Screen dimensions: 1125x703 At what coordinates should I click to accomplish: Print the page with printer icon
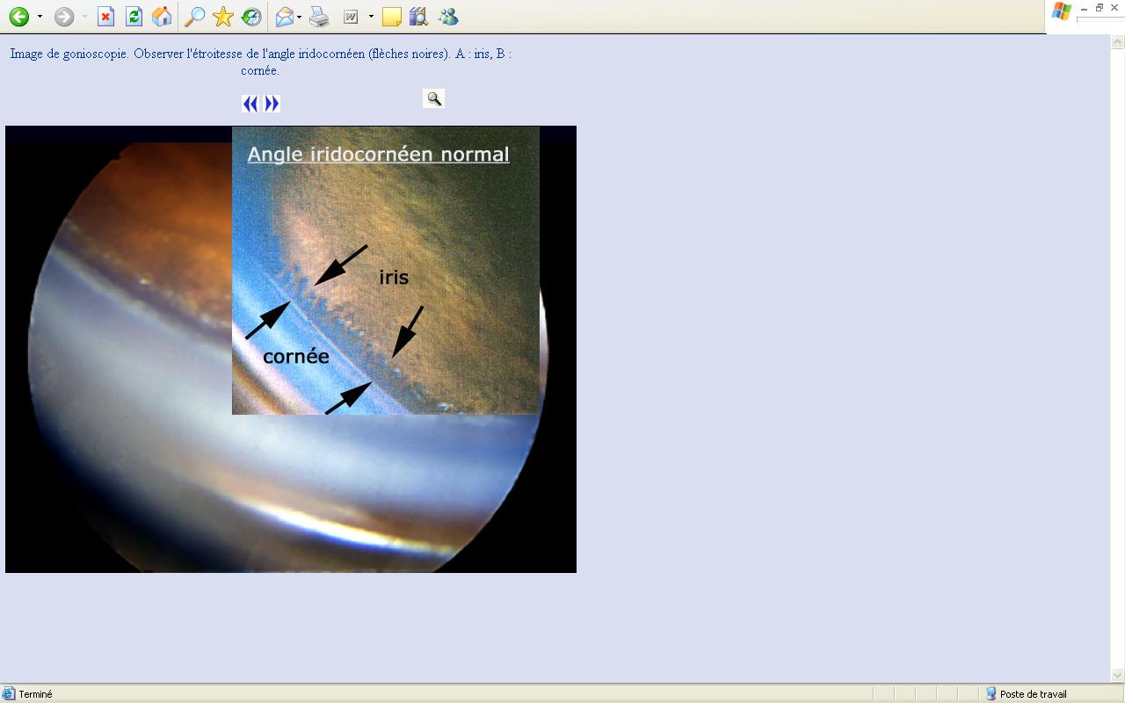[x=319, y=17]
